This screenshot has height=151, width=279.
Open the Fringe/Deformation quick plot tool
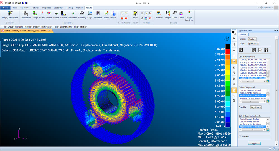pos(10,14)
